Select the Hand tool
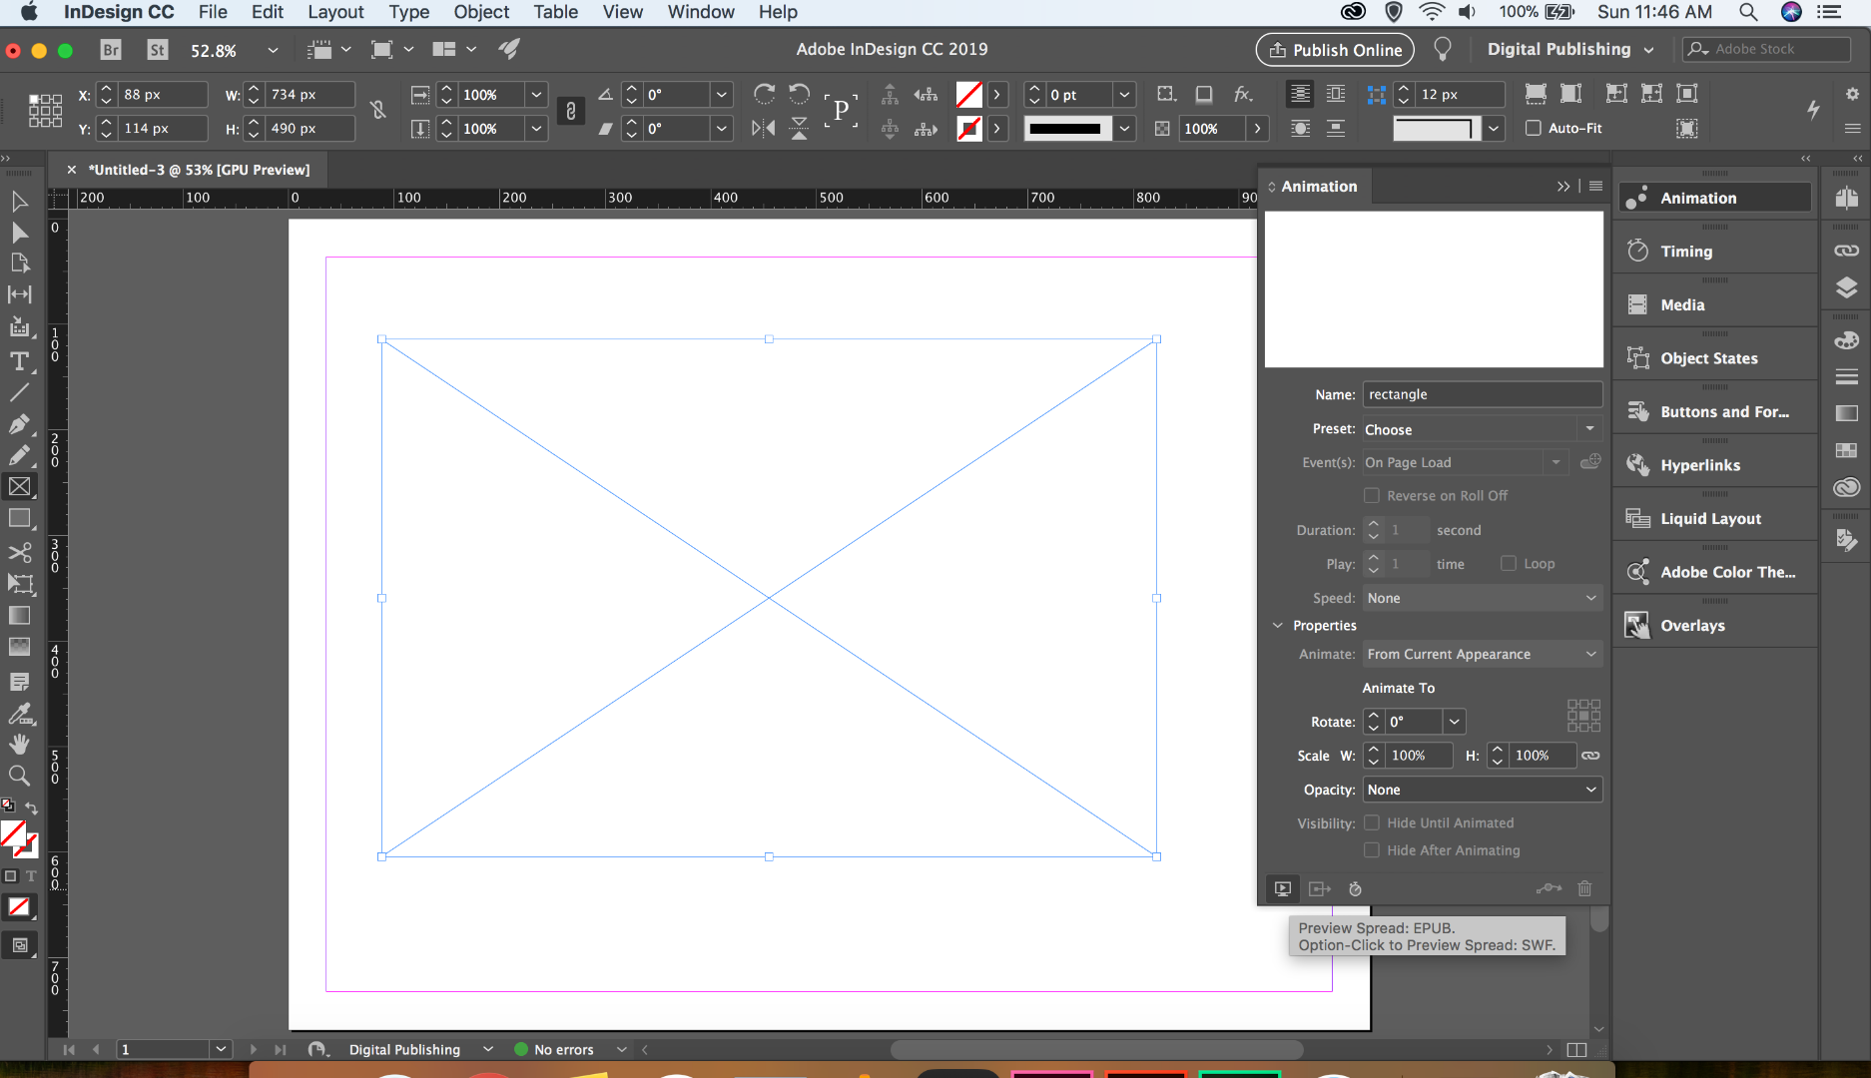 click(19, 745)
